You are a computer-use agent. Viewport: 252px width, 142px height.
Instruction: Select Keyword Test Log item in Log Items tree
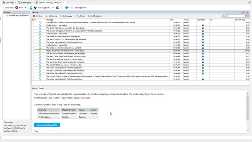click(x=19, y=15)
